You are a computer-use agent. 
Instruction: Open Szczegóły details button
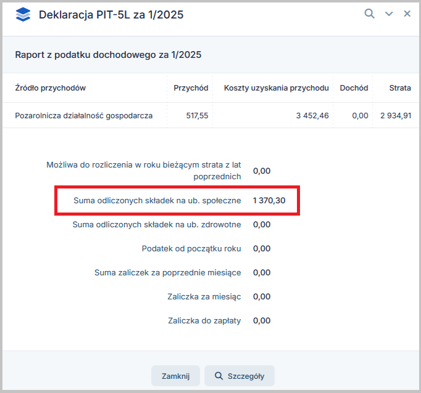click(240, 376)
